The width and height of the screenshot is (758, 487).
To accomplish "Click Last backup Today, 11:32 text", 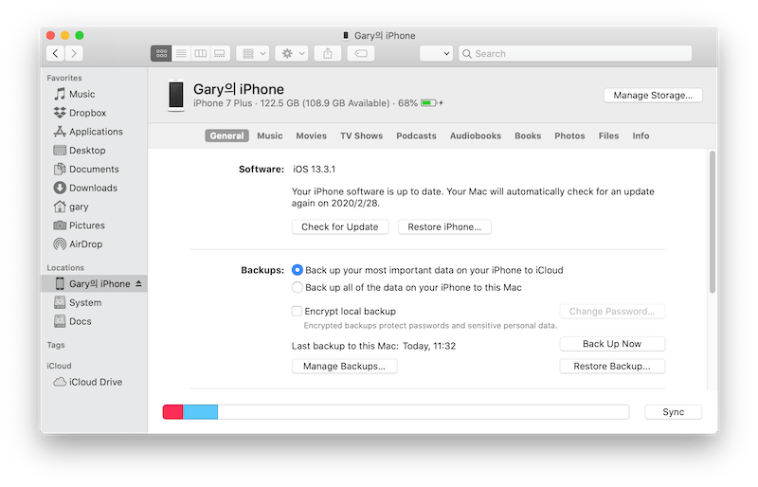I will [x=373, y=346].
